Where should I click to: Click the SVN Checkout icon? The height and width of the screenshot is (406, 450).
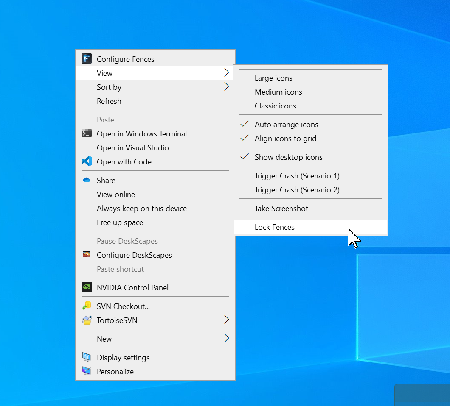click(86, 306)
